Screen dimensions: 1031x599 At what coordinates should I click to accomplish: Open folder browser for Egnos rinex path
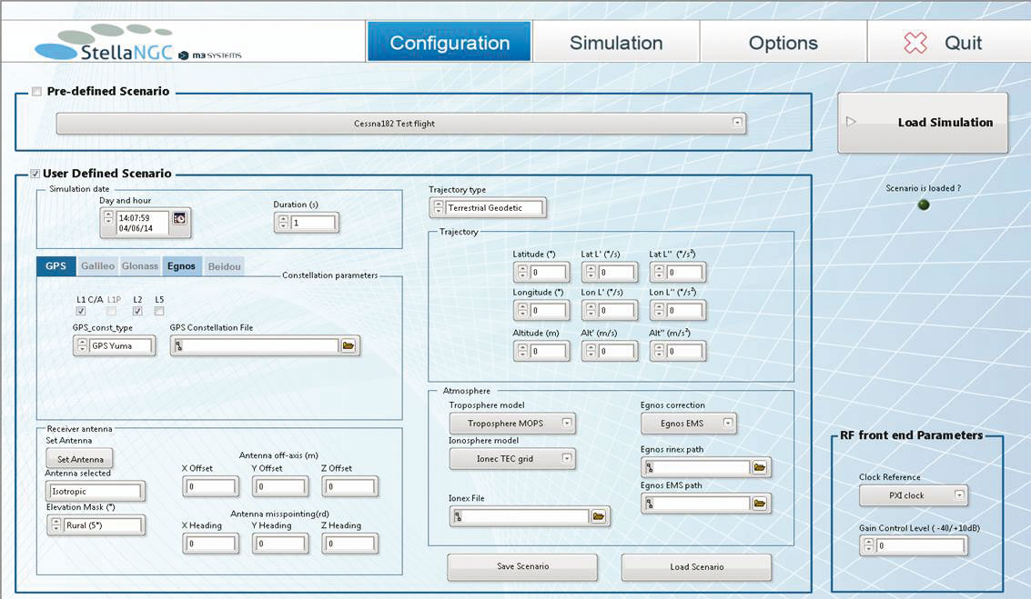tap(760, 467)
